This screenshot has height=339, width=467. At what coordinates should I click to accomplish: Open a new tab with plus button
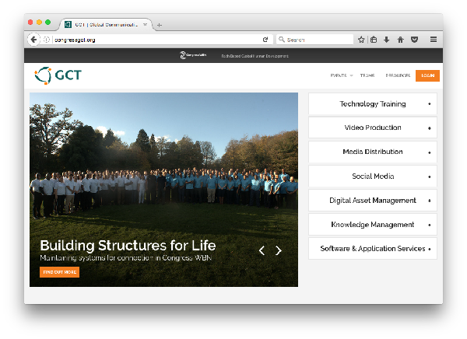pyautogui.click(x=160, y=25)
